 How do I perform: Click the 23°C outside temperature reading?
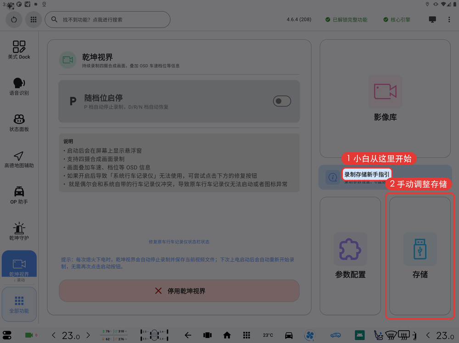(x=268, y=335)
